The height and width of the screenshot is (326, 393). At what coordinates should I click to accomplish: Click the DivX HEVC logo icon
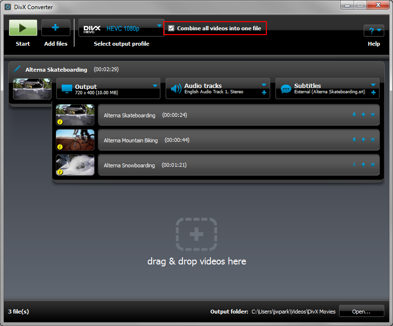point(92,27)
